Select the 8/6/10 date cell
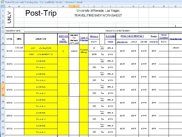 pos(10,116)
